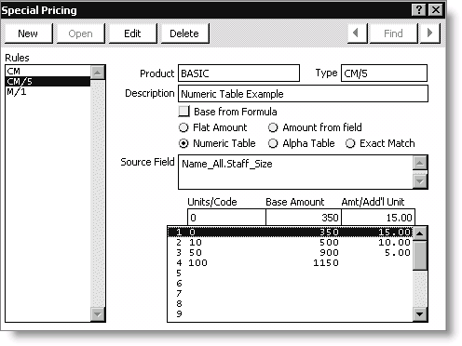Enable the Base from Formula checkbox
The height and width of the screenshot is (346, 462).
tap(183, 111)
